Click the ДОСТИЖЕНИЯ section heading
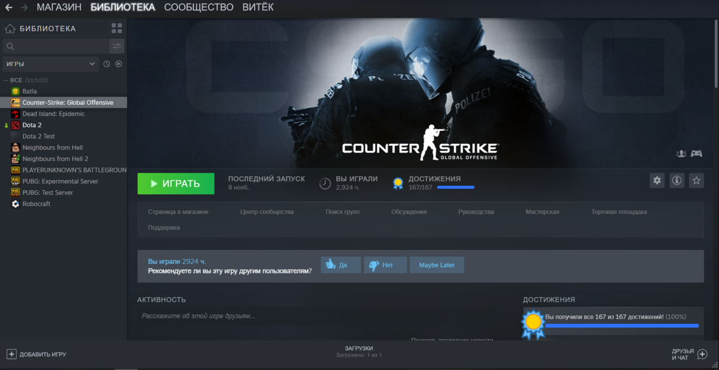Viewport: 719px width, 370px height. point(549,299)
